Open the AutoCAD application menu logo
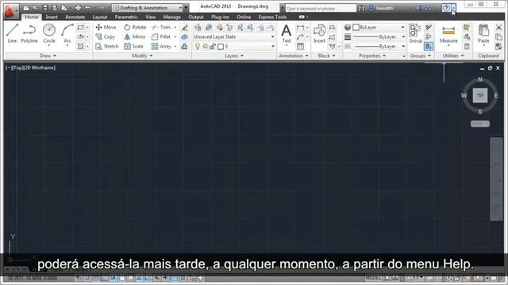508x285 pixels. [10, 11]
